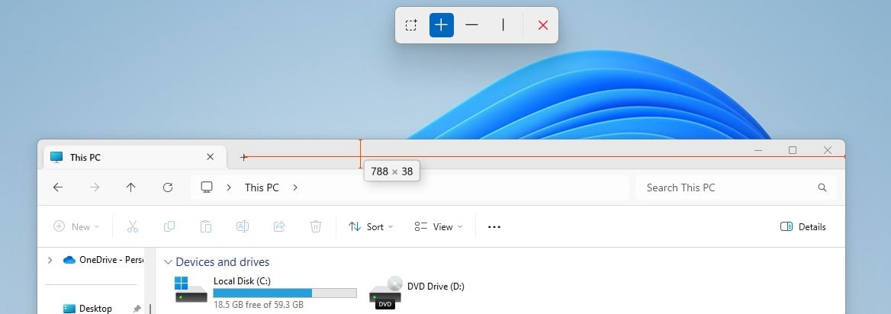This screenshot has width=891, height=314.
Task: Click the Copy icon
Action: (169, 226)
